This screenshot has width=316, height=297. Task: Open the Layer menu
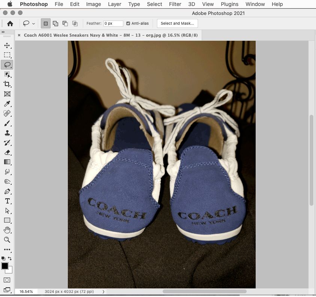[114, 4]
